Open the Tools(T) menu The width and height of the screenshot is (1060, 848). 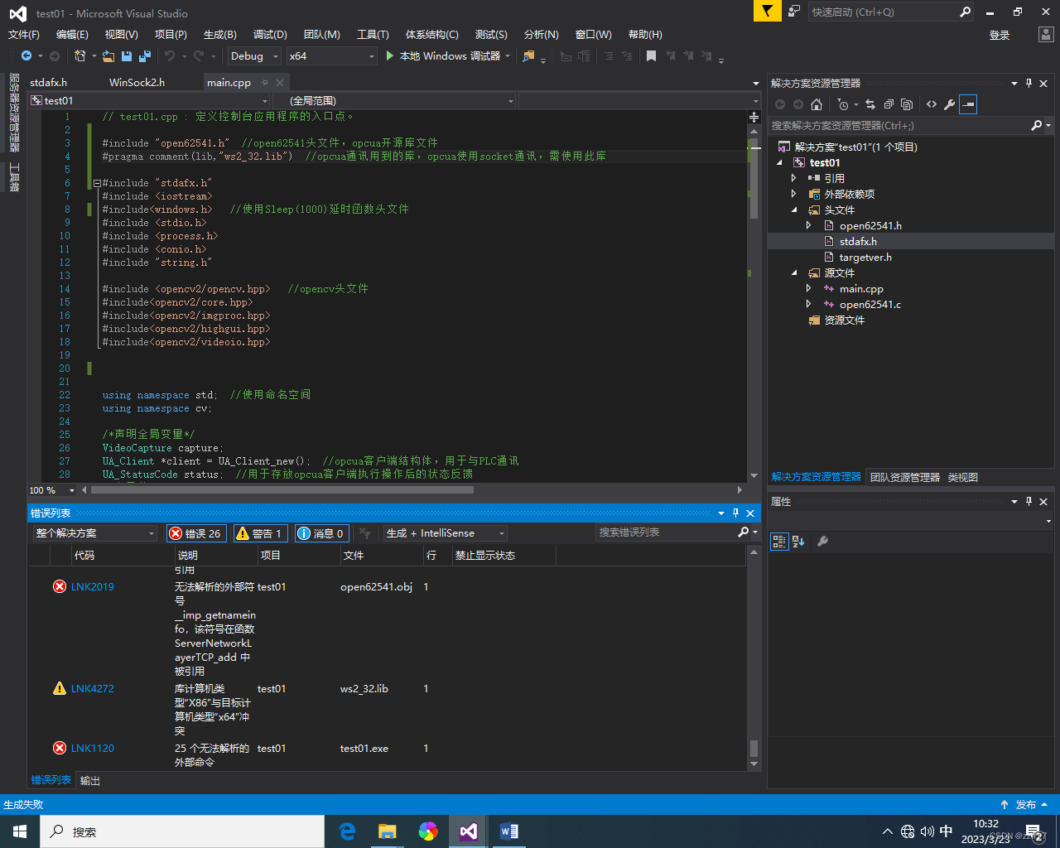coord(373,34)
